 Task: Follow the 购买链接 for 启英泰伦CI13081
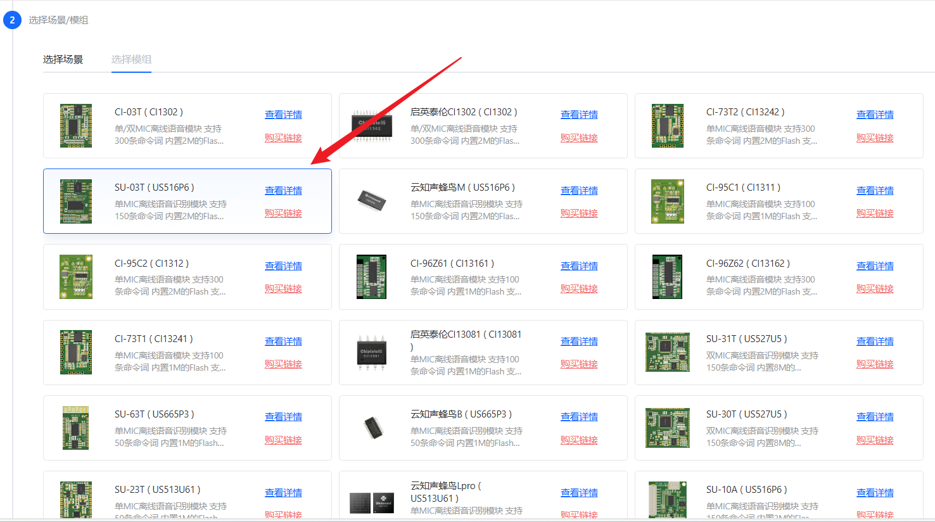point(579,364)
